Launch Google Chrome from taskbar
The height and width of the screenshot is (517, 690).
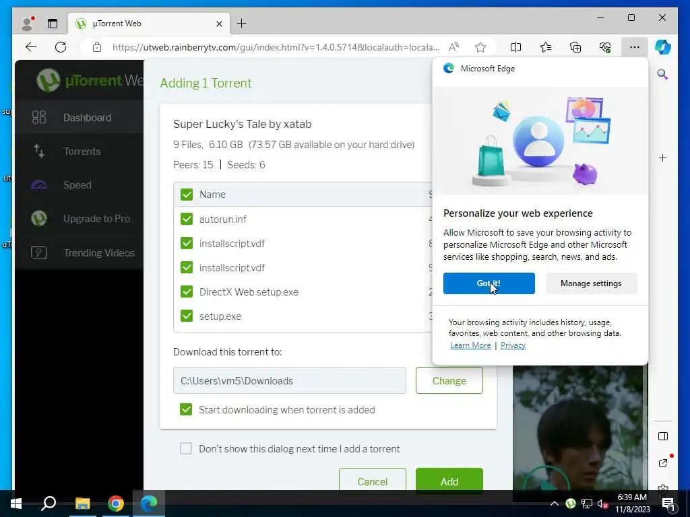point(115,504)
